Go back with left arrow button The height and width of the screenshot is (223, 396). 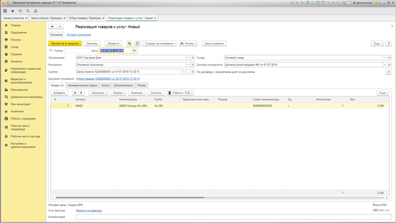[x=52, y=27]
